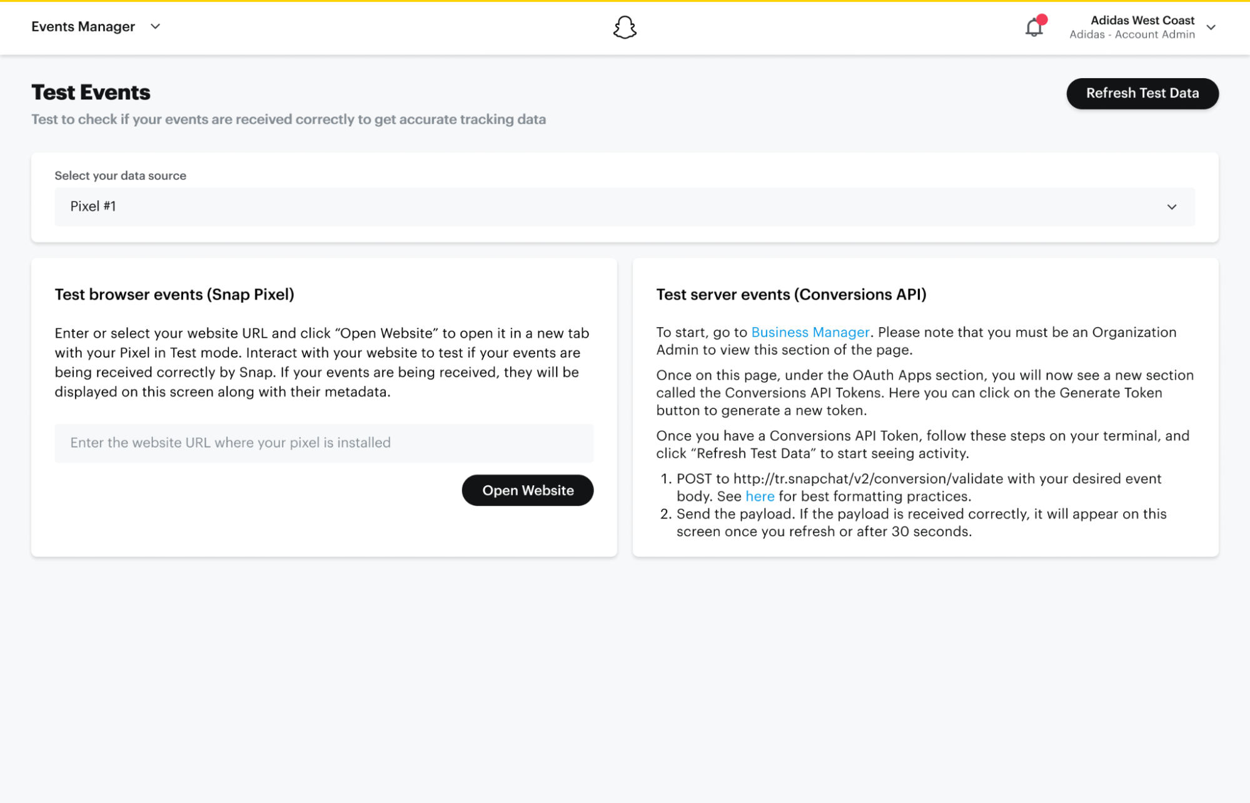Click the 'Select your data source' label

click(x=120, y=176)
